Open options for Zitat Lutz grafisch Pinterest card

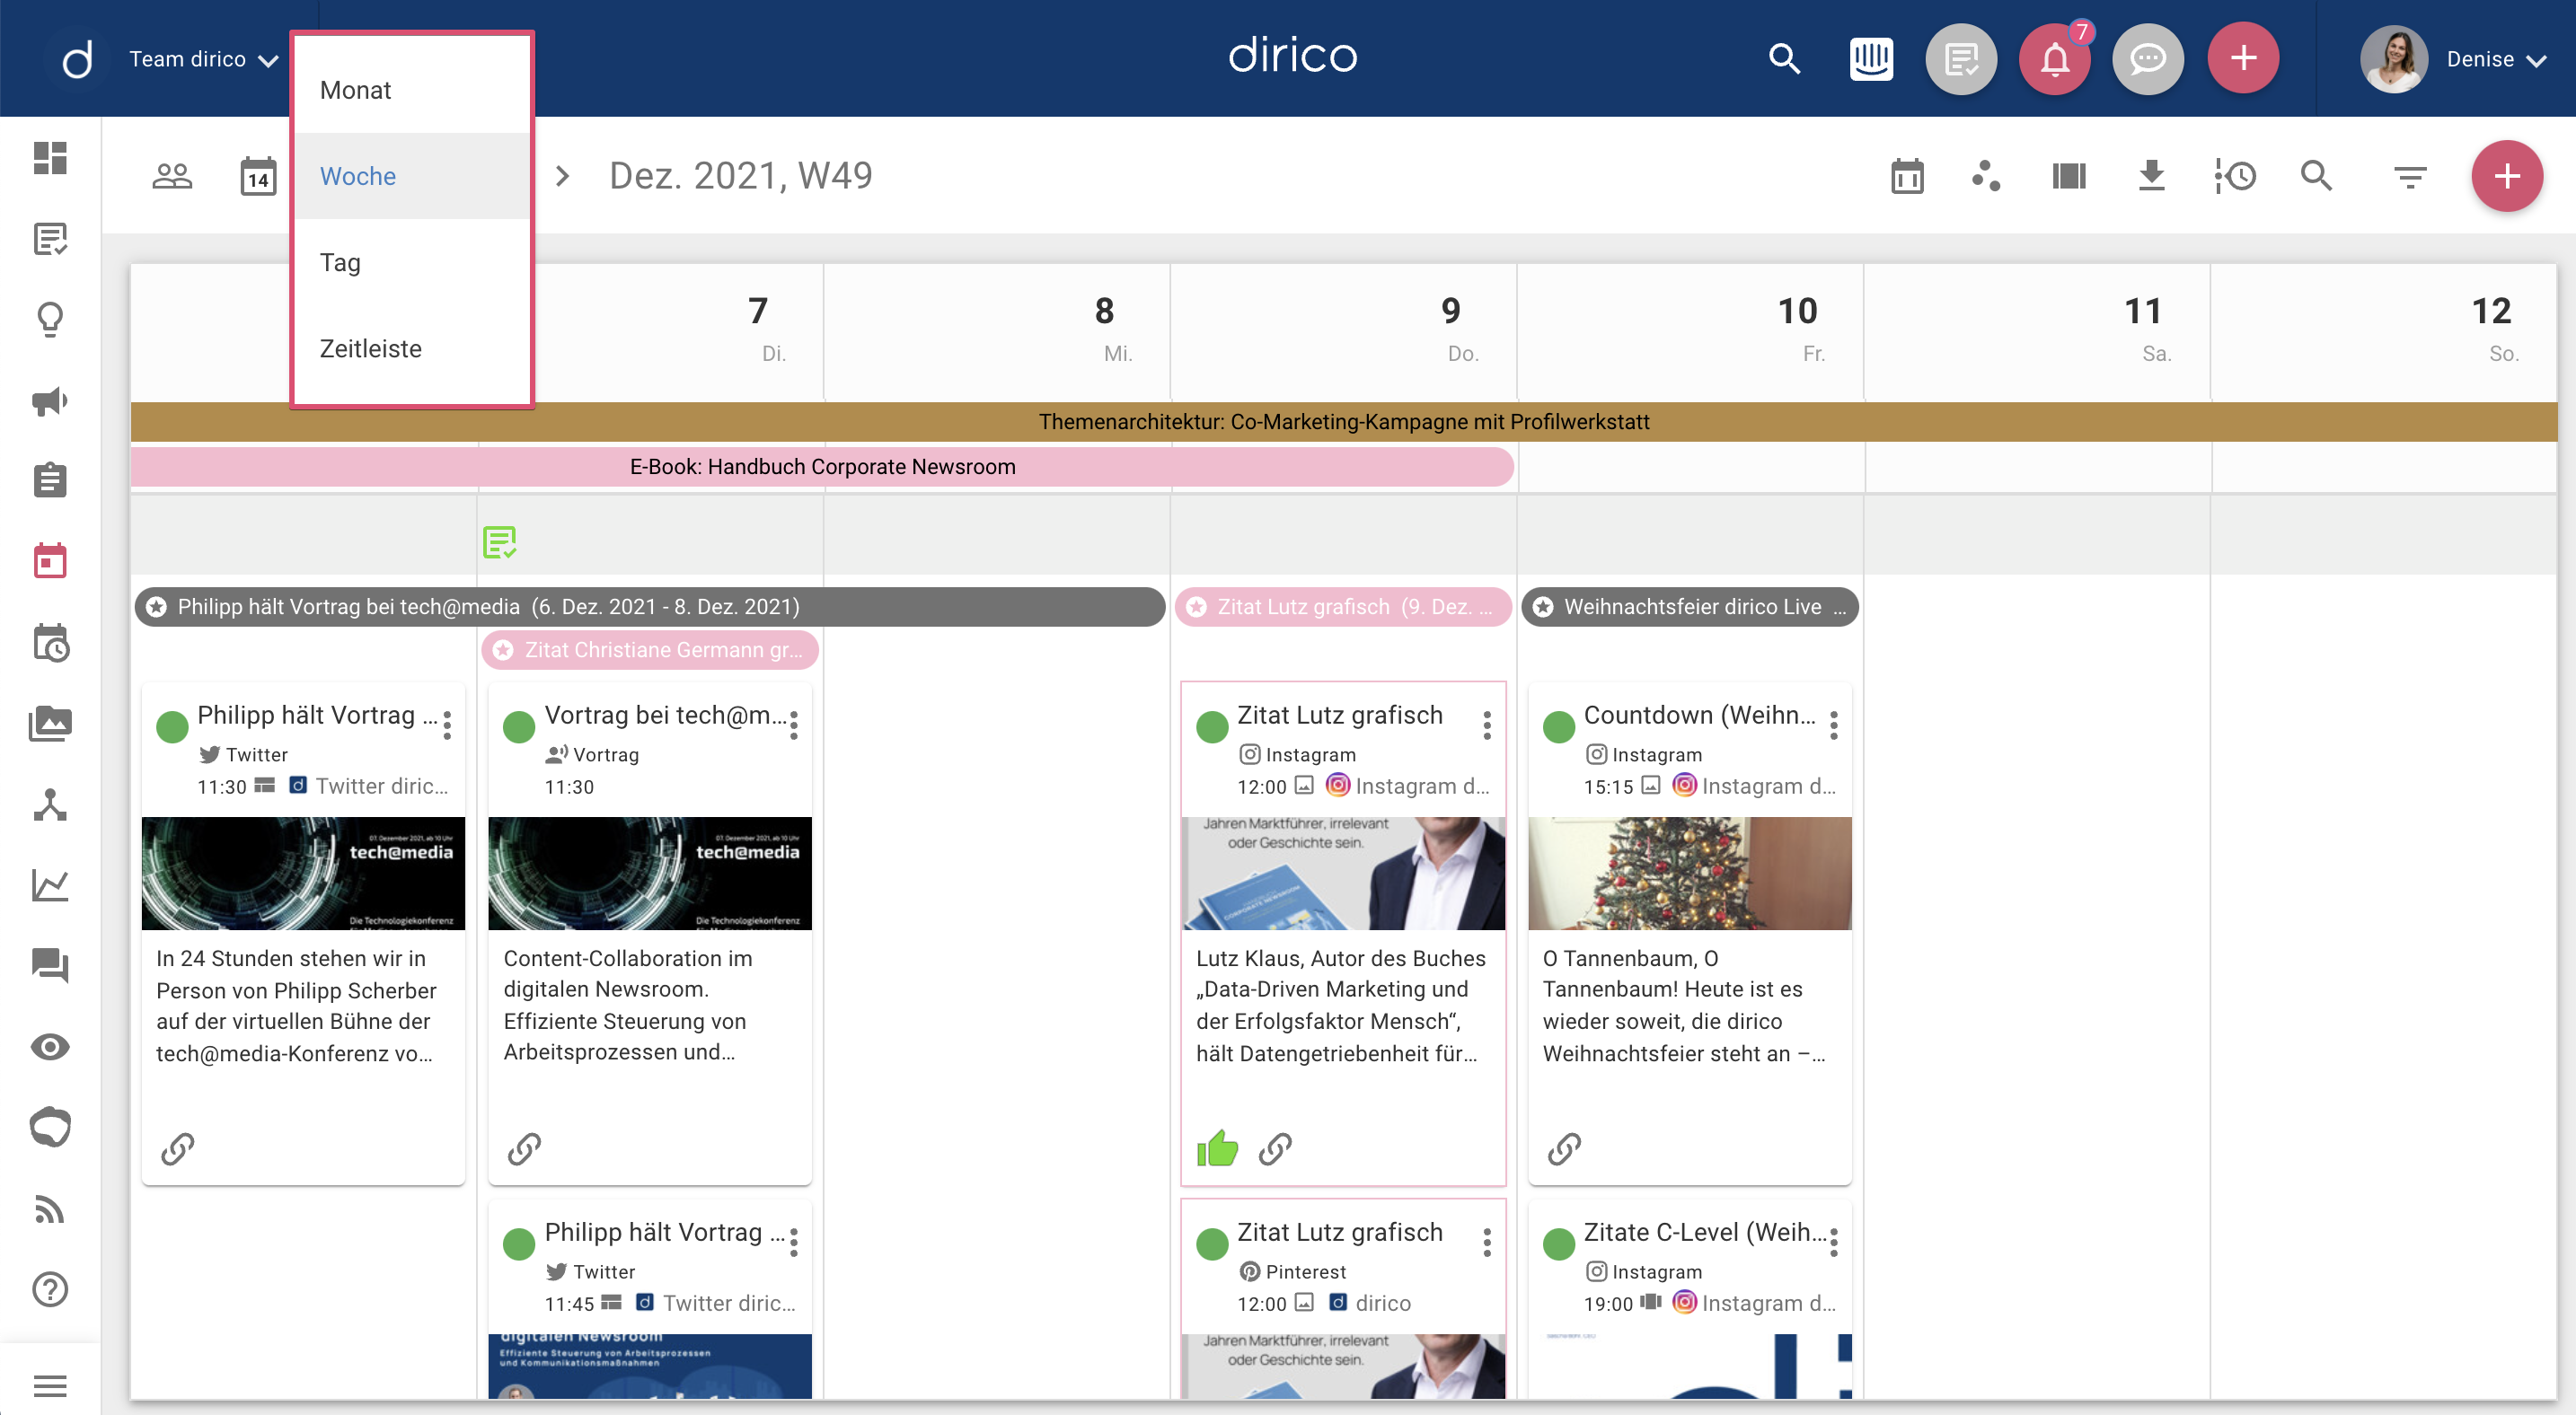coord(1487,1242)
